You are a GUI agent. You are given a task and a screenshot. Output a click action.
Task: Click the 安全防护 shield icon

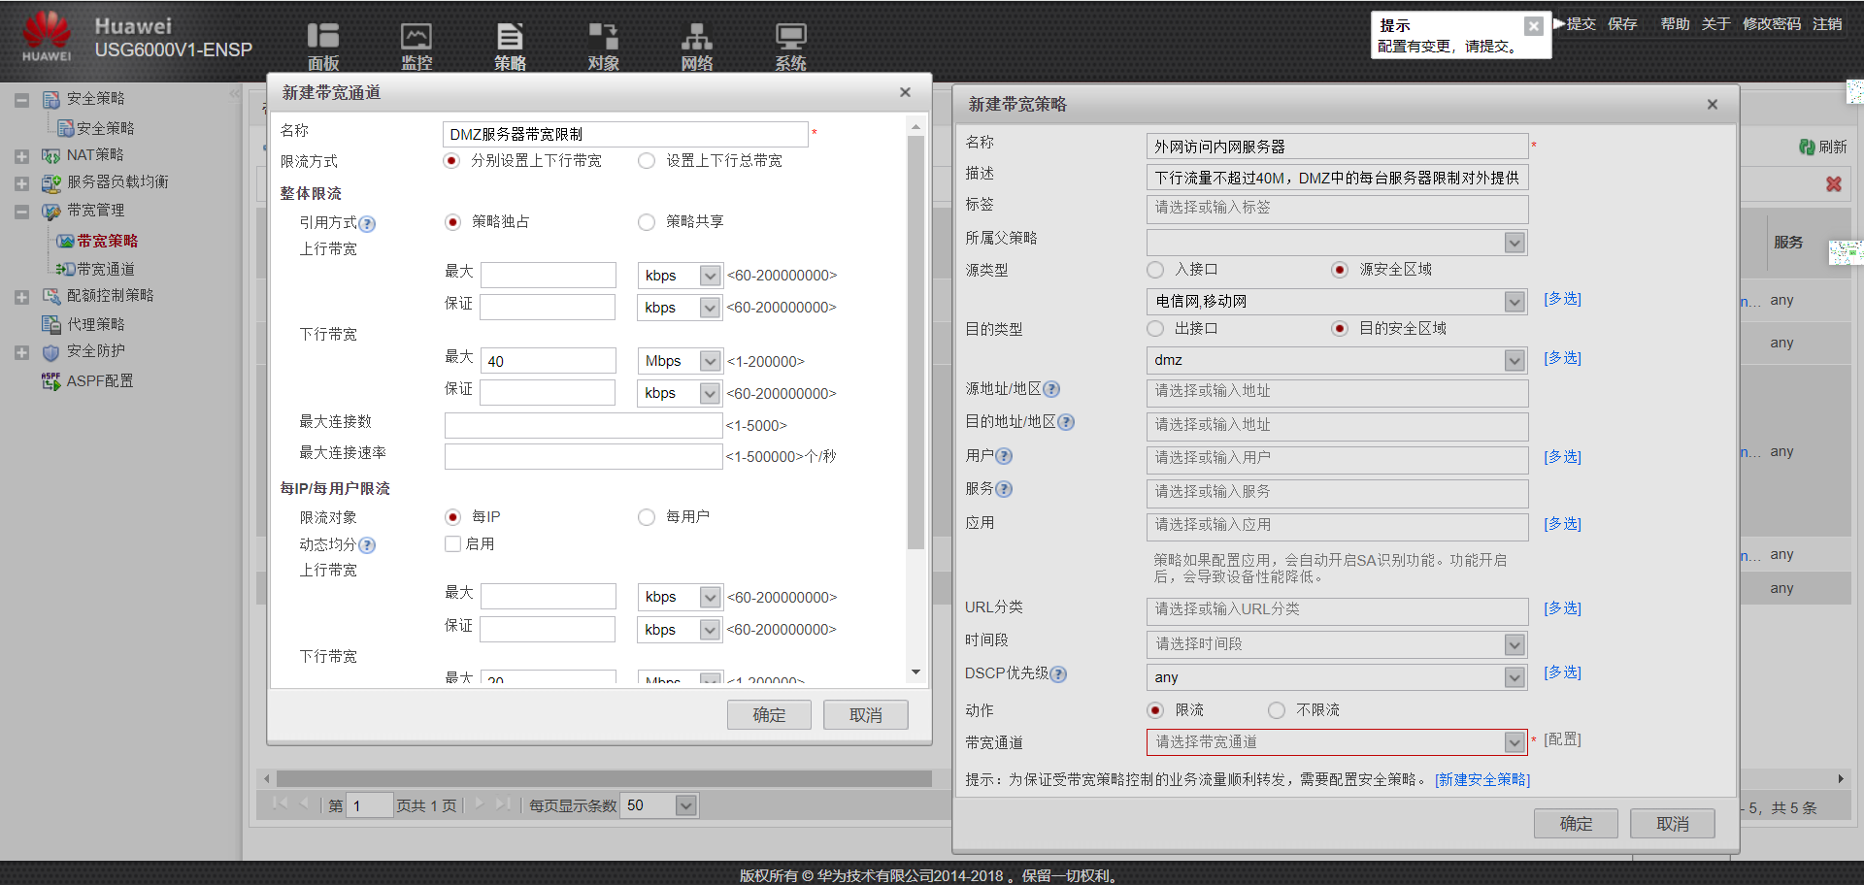click(x=51, y=352)
